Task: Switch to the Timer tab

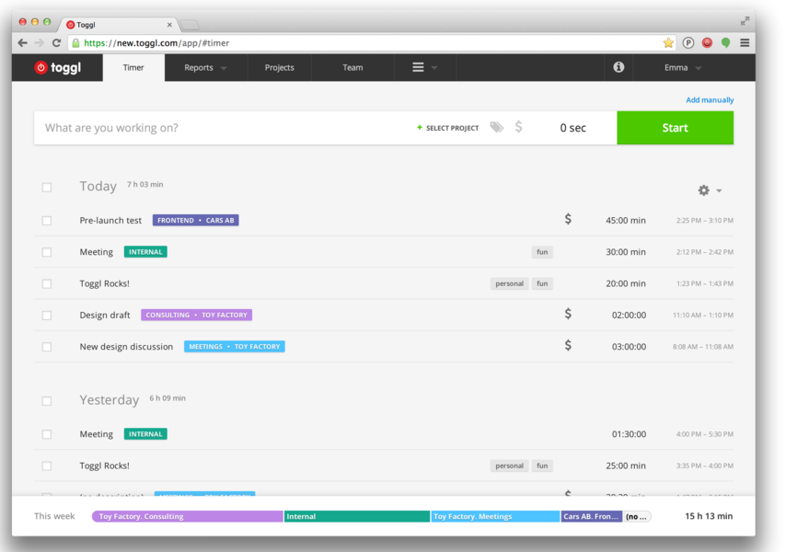Action: pos(133,67)
